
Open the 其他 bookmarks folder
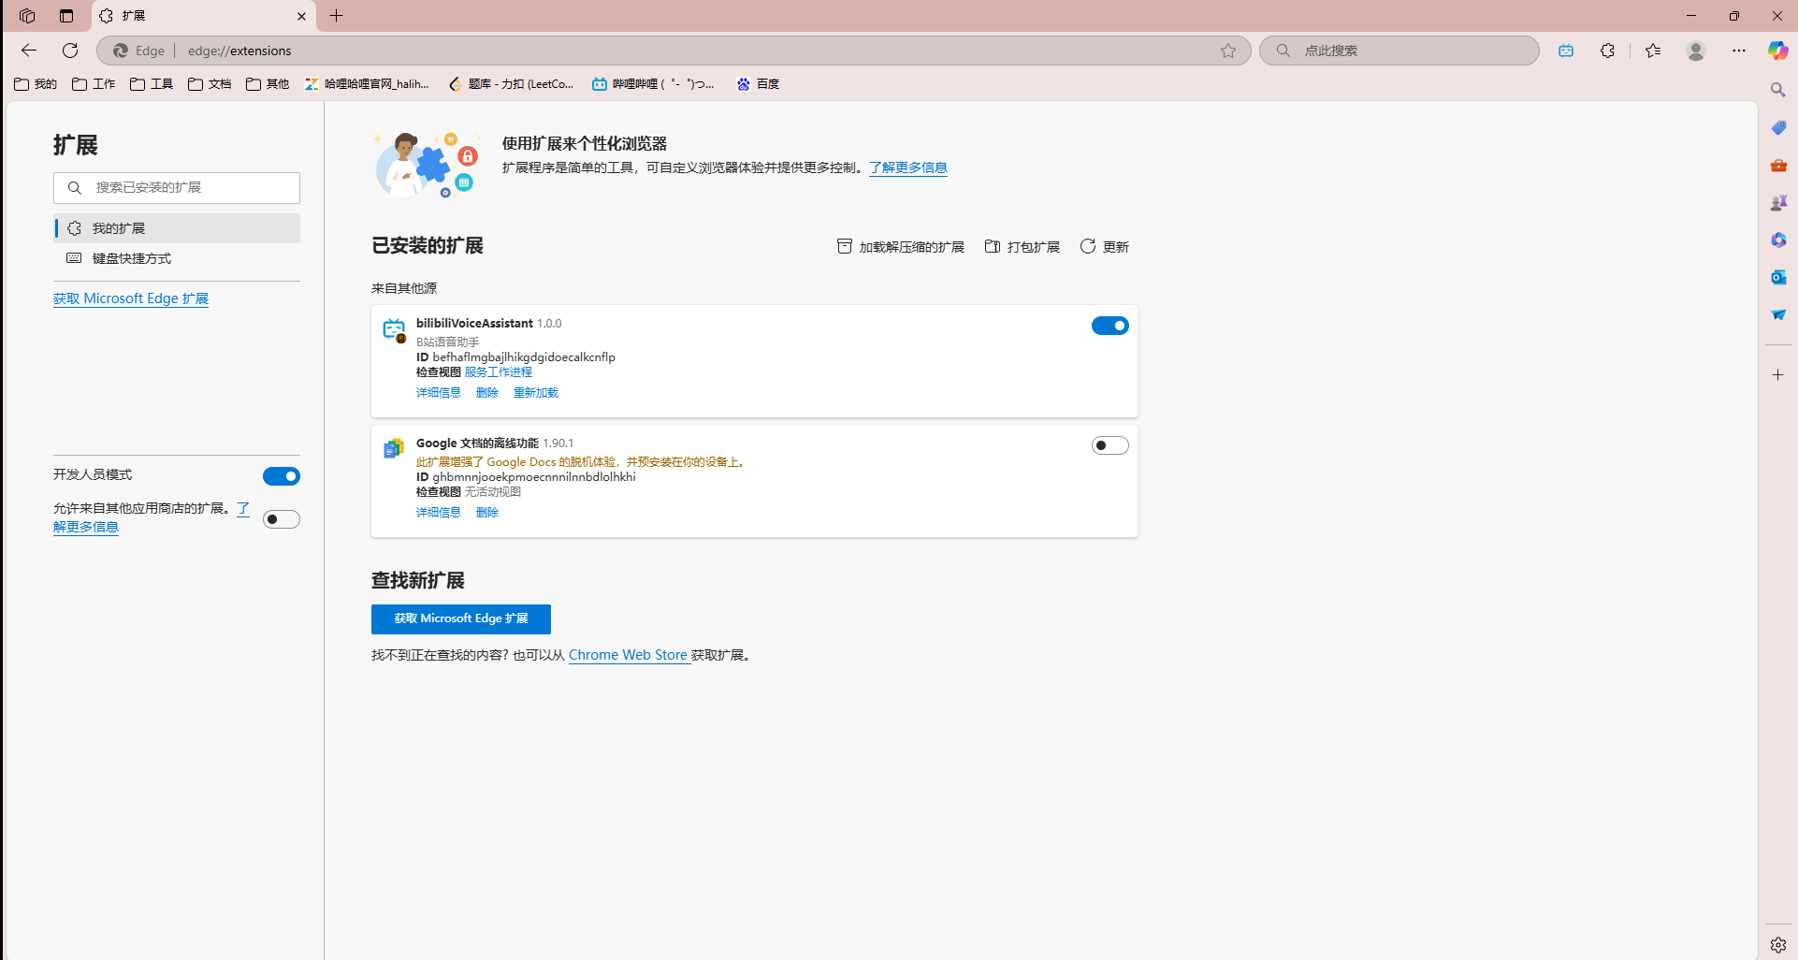268,84
